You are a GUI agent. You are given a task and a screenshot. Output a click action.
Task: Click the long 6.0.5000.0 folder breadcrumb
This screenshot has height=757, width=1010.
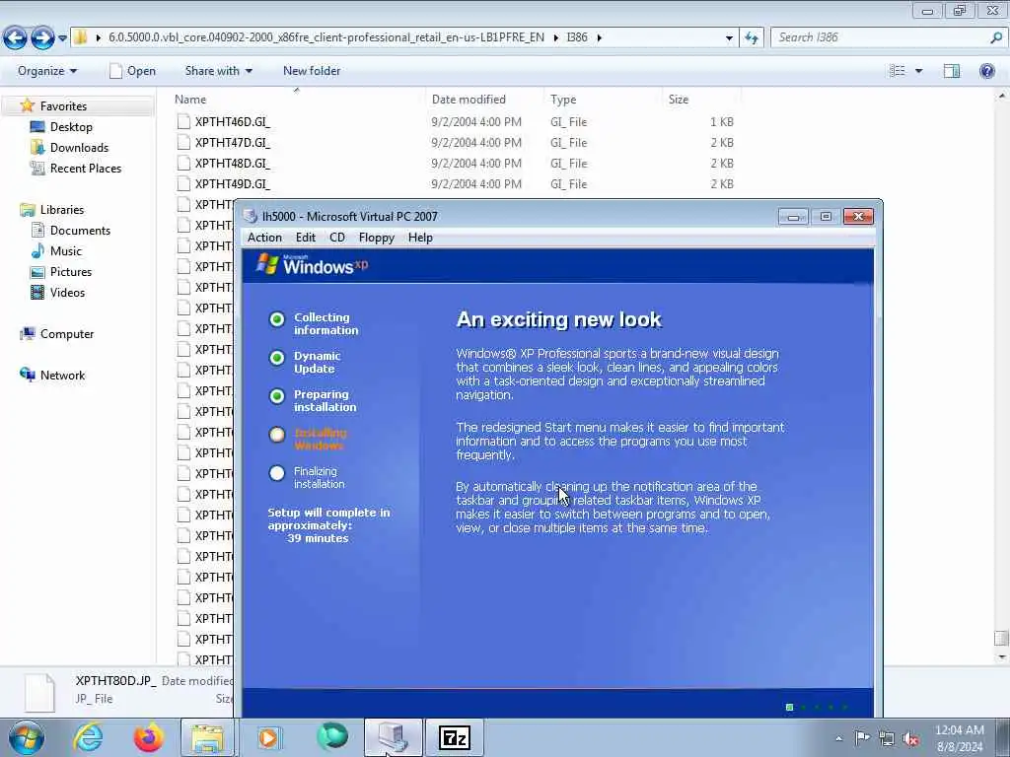(x=325, y=37)
